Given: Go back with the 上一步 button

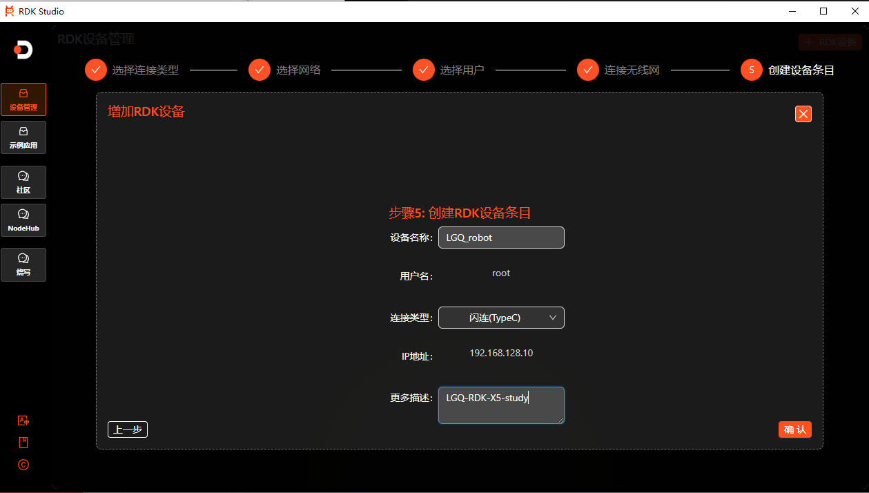Looking at the screenshot, I should 128,429.
